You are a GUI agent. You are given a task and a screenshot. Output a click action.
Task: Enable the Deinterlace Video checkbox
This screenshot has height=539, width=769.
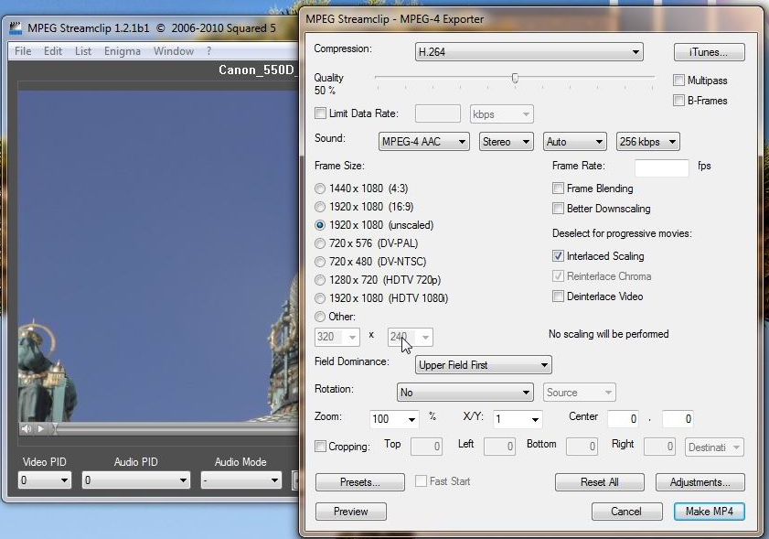pos(558,296)
